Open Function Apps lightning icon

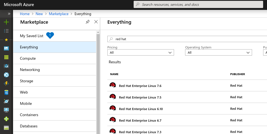[x=6, y=84]
